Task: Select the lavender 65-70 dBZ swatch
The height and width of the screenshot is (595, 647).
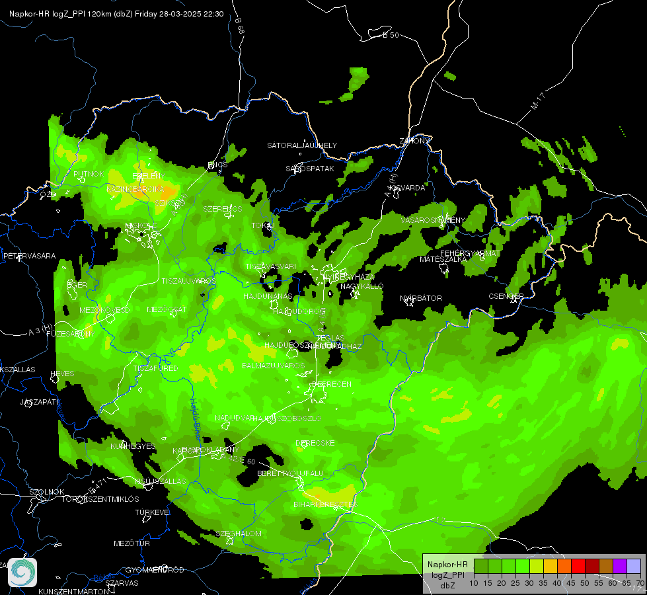Action: pyautogui.click(x=633, y=567)
